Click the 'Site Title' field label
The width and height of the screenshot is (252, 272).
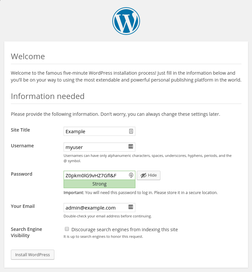coord(20,130)
